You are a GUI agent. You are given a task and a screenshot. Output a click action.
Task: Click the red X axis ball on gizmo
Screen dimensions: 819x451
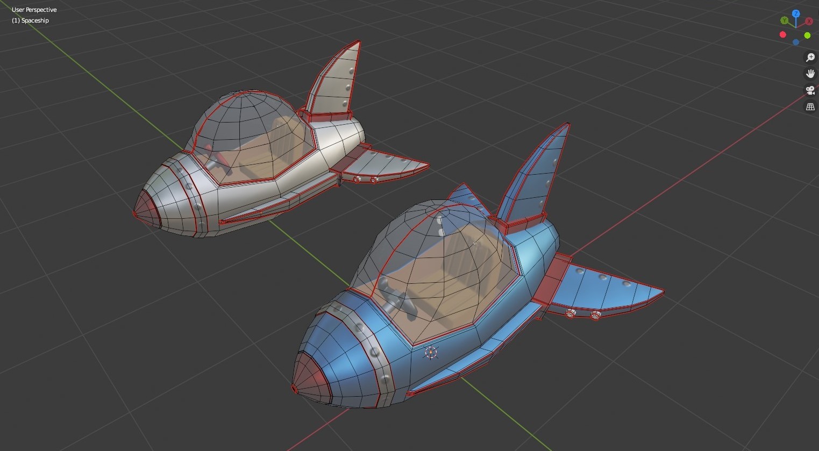click(x=809, y=21)
